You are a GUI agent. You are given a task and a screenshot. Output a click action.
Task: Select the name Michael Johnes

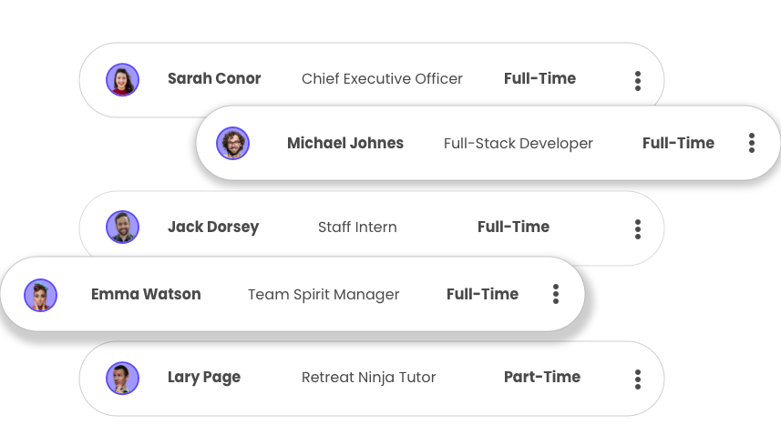(345, 143)
